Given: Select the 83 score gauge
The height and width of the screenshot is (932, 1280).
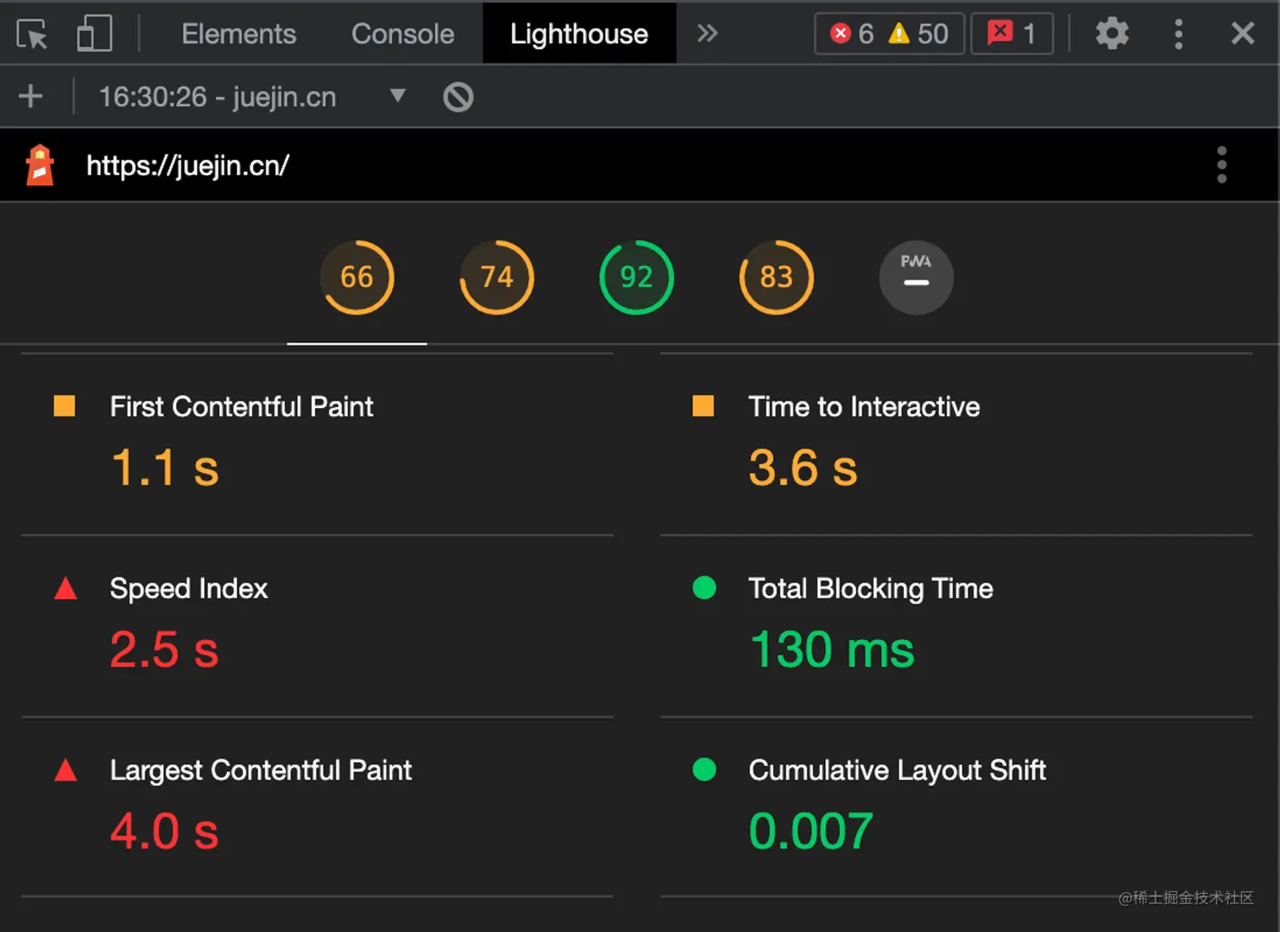Looking at the screenshot, I should tap(776, 278).
